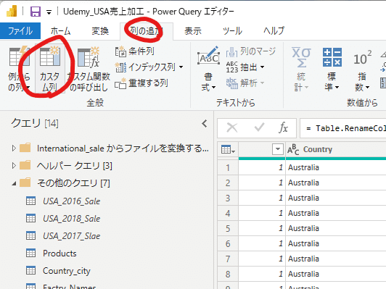386x289 pixels.
Task: Click the USA_2016_Sale table icon
Action: pyautogui.click(x=30, y=201)
